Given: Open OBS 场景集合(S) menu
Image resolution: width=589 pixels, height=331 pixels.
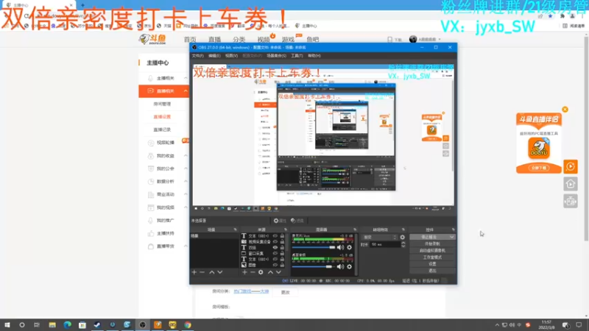Looking at the screenshot, I should [276, 56].
